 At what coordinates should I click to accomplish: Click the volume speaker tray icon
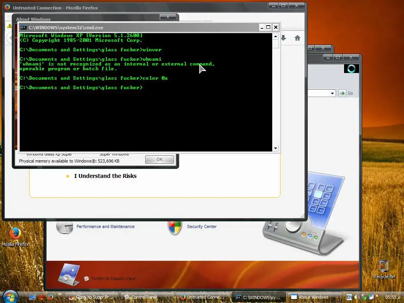(357, 297)
